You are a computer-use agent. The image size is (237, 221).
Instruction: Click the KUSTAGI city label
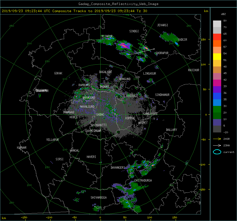click(132, 96)
